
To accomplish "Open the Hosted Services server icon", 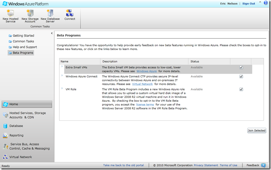I will [x=5, y=115].
